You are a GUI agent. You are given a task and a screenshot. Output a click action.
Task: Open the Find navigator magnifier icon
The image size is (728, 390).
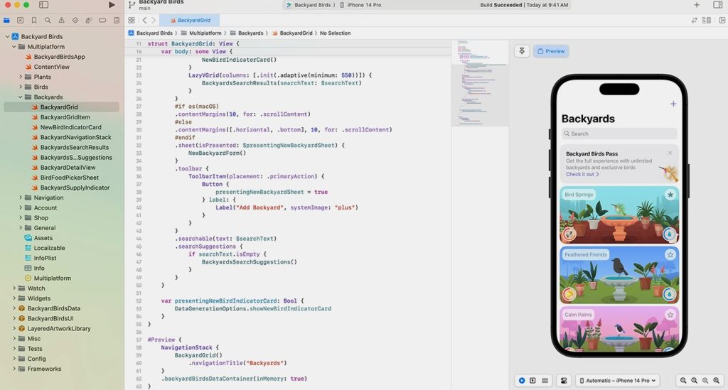pos(48,21)
